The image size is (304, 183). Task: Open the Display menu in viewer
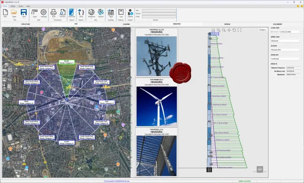[x=262, y=30]
